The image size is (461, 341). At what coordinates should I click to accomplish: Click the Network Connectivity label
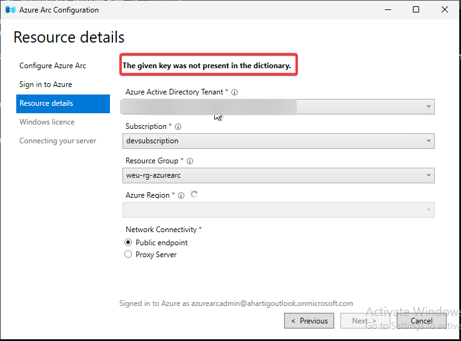(161, 230)
